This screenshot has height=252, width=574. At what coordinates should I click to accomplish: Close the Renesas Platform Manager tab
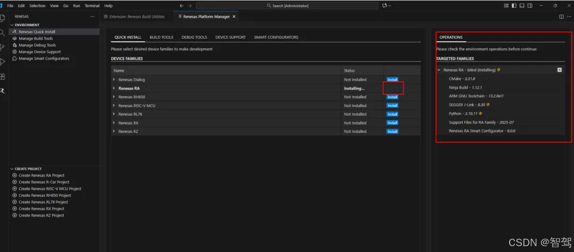pos(234,16)
